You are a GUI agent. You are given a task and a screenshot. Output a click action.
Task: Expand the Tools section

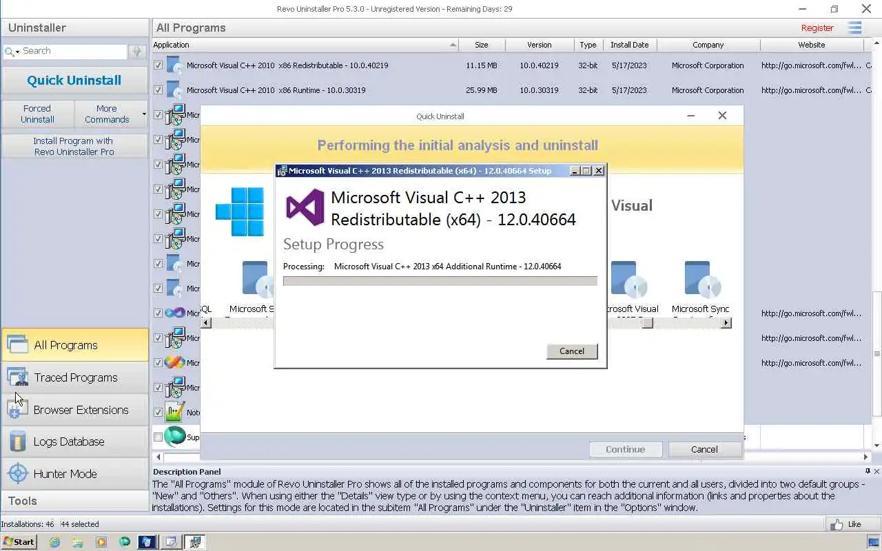click(74, 501)
